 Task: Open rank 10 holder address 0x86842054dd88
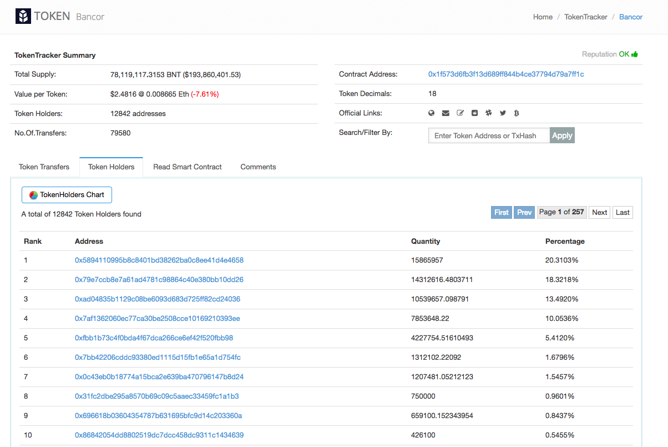coord(159,435)
